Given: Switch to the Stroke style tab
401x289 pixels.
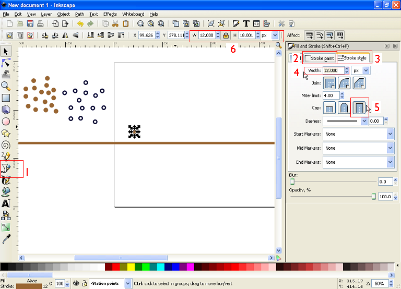Looking at the screenshot, I should (352, 58).
